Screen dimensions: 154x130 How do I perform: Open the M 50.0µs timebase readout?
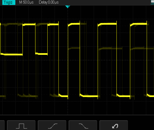tap(26, 2)
